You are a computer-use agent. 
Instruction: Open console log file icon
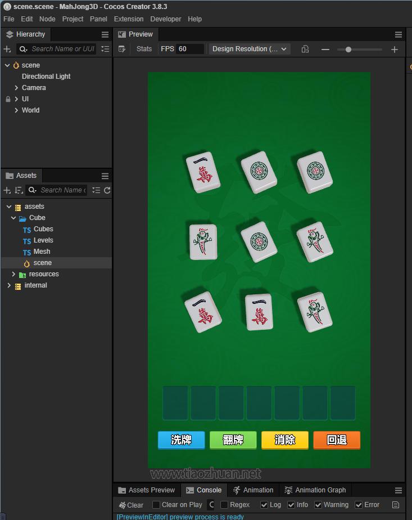coord(396,505)
